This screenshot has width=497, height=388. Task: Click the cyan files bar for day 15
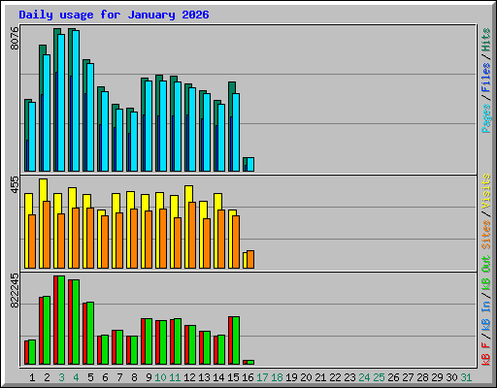(236, 133)
